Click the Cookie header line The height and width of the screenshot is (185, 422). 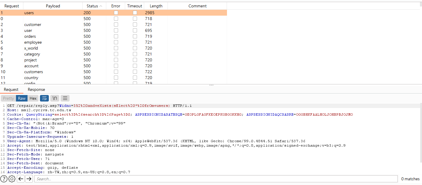pos(180,114)
